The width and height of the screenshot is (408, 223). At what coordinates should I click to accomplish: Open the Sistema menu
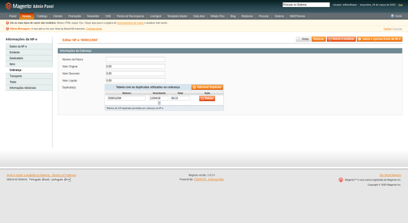[x=279, y=16]
